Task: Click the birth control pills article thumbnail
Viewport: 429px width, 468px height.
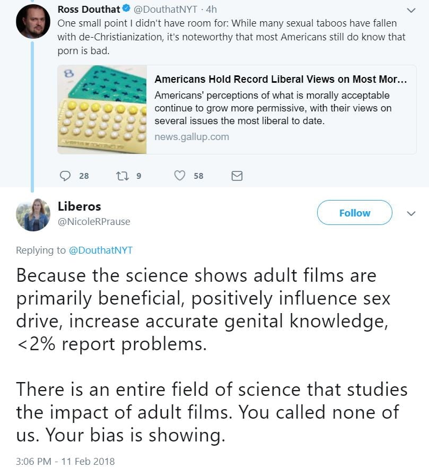Action: (102, 110)
